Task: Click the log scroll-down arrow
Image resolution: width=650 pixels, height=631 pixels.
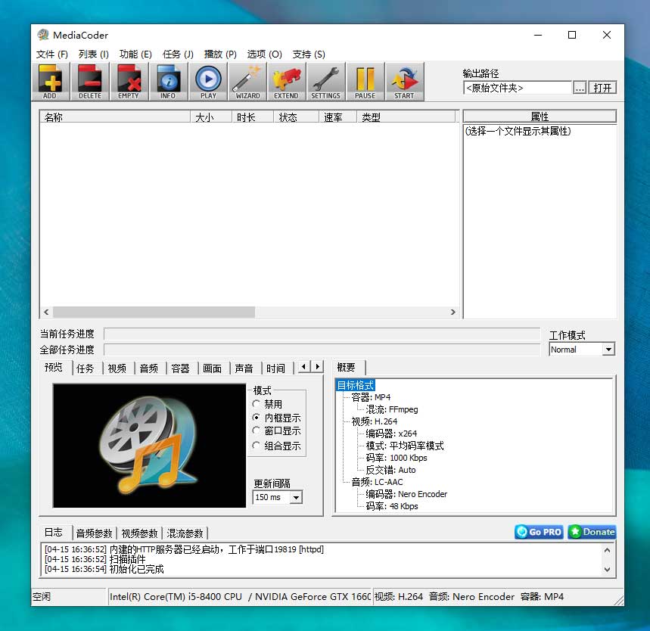Action: (607, 569)
